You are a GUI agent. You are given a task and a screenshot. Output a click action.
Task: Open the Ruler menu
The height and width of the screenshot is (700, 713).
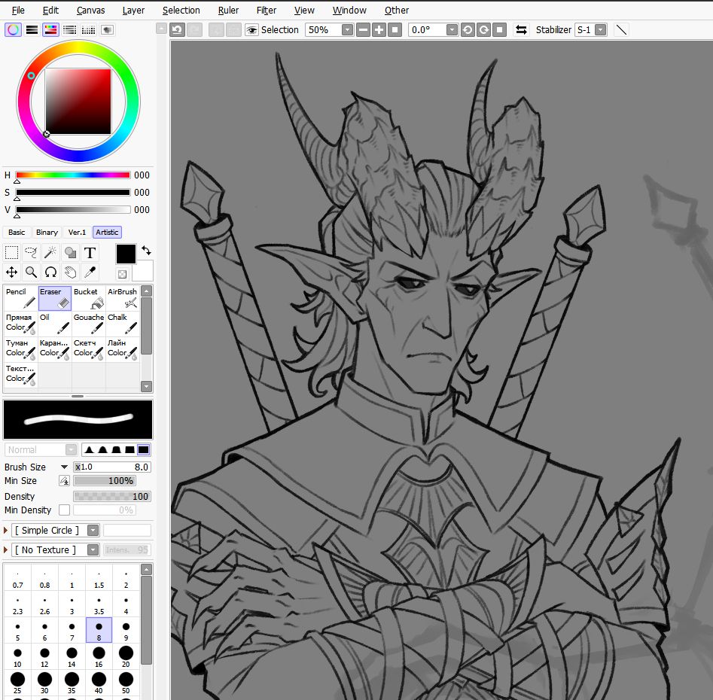pos(228,10)
